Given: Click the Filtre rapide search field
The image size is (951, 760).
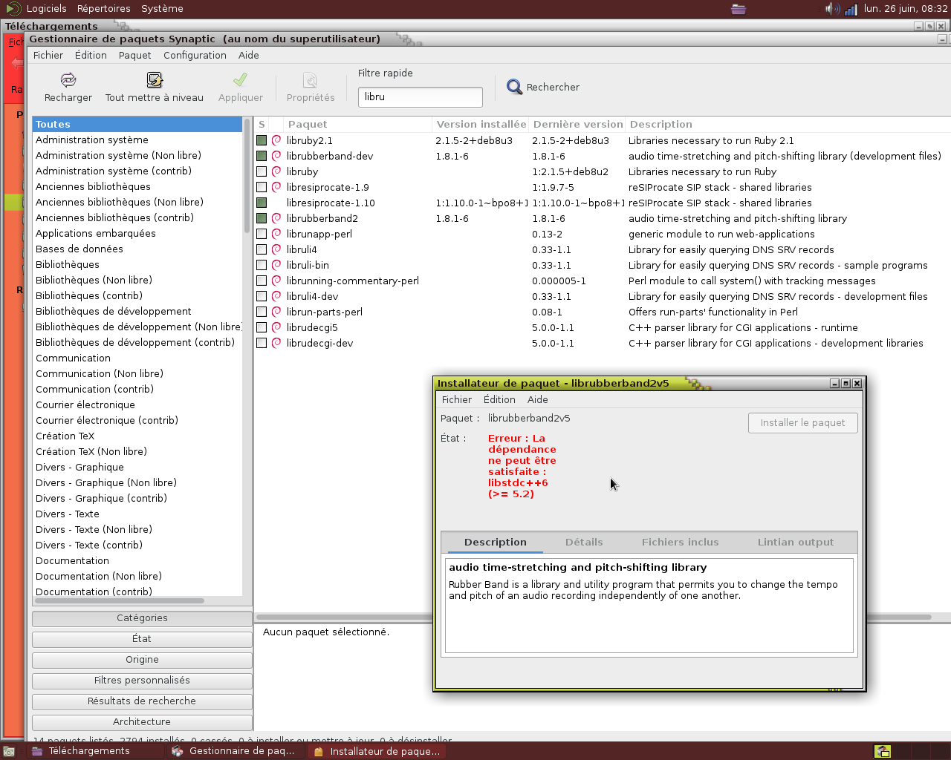Looking at the screenshot, I should 420,96.
